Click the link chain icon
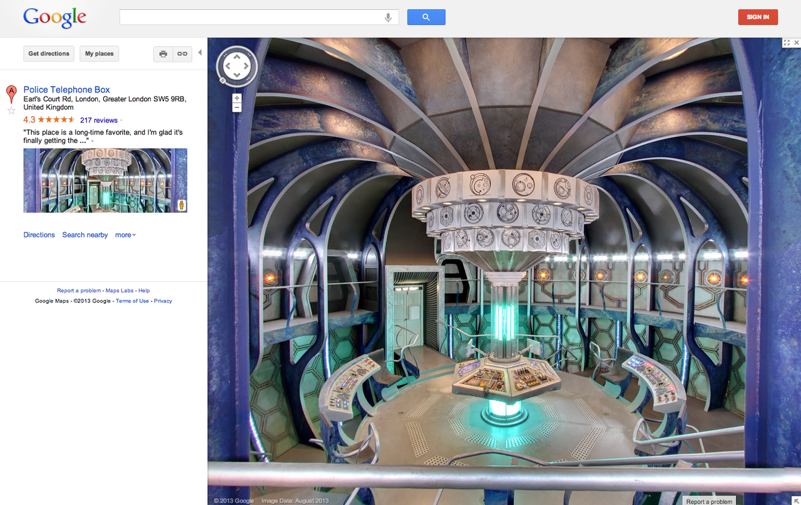The width and height of the screenshot is (801, 505). click(182, 54)
